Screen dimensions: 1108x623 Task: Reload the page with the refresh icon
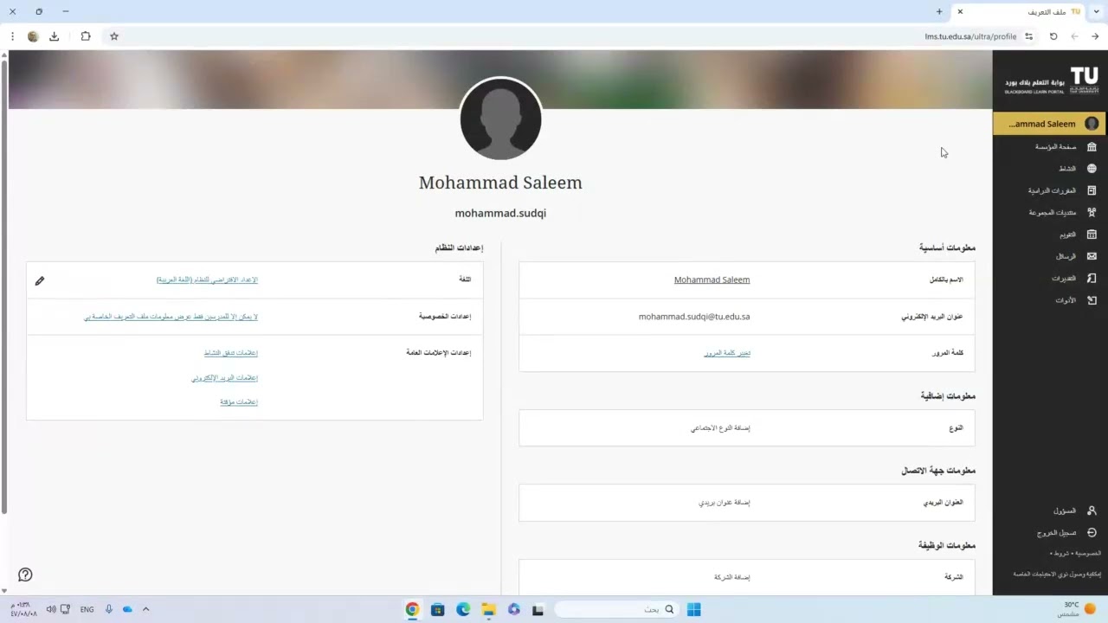[1053, 36]
